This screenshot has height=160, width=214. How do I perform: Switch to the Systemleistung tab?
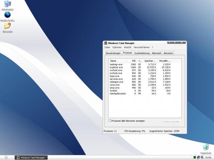142,53
